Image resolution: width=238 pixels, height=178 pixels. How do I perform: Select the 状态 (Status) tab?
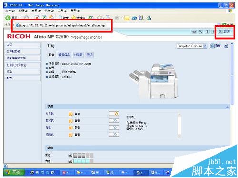click(51, 55)
